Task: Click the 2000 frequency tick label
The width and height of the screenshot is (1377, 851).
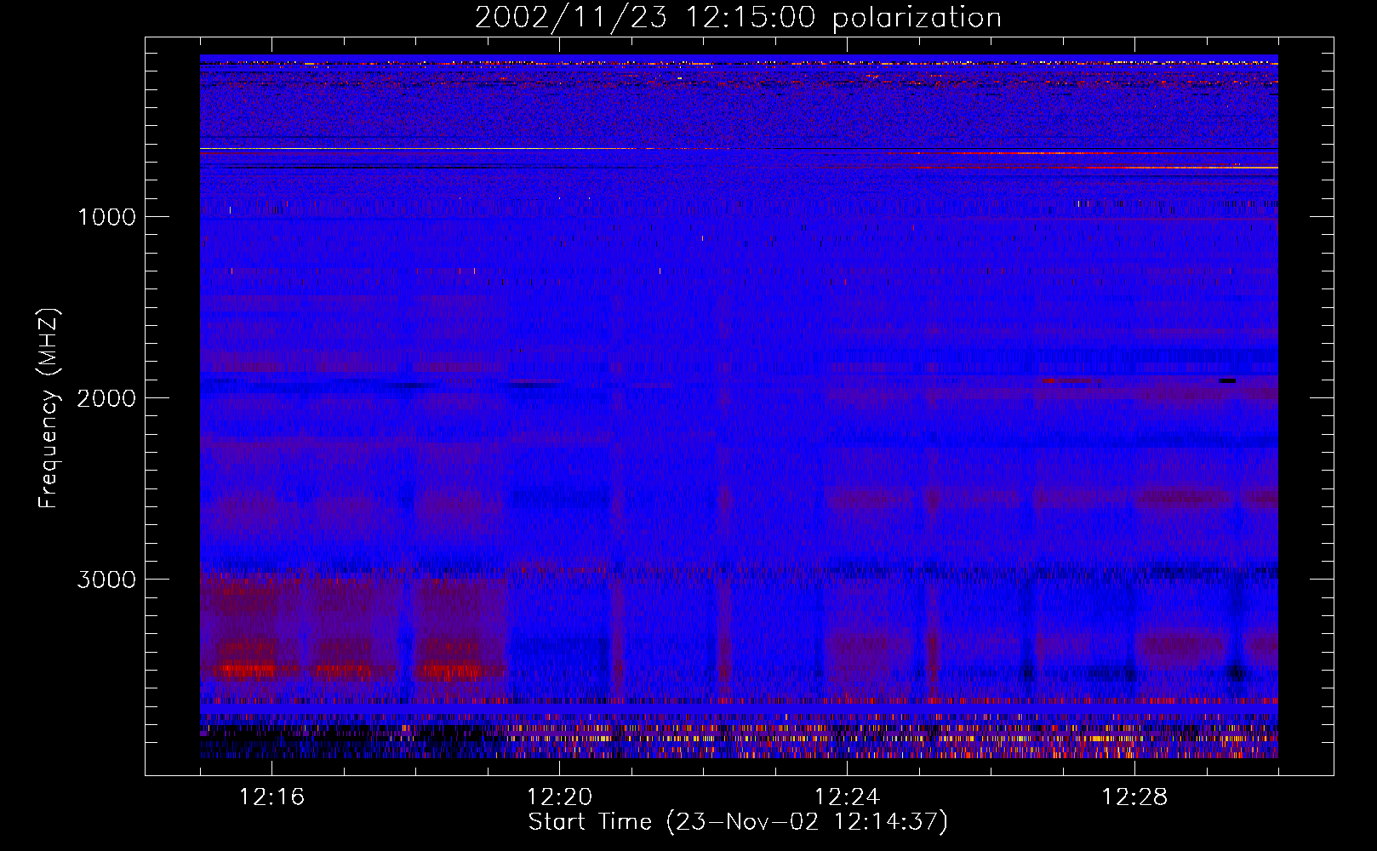Action: (107, 398)
